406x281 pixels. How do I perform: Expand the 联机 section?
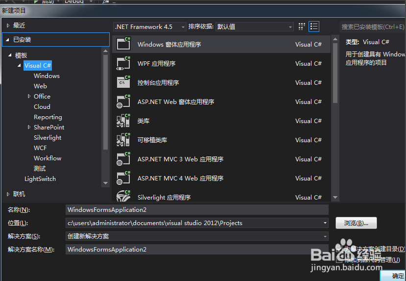click(8, 194)
